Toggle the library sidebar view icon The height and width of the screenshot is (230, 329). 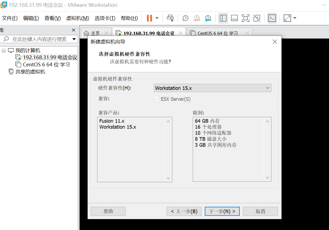tap(223, 18)
